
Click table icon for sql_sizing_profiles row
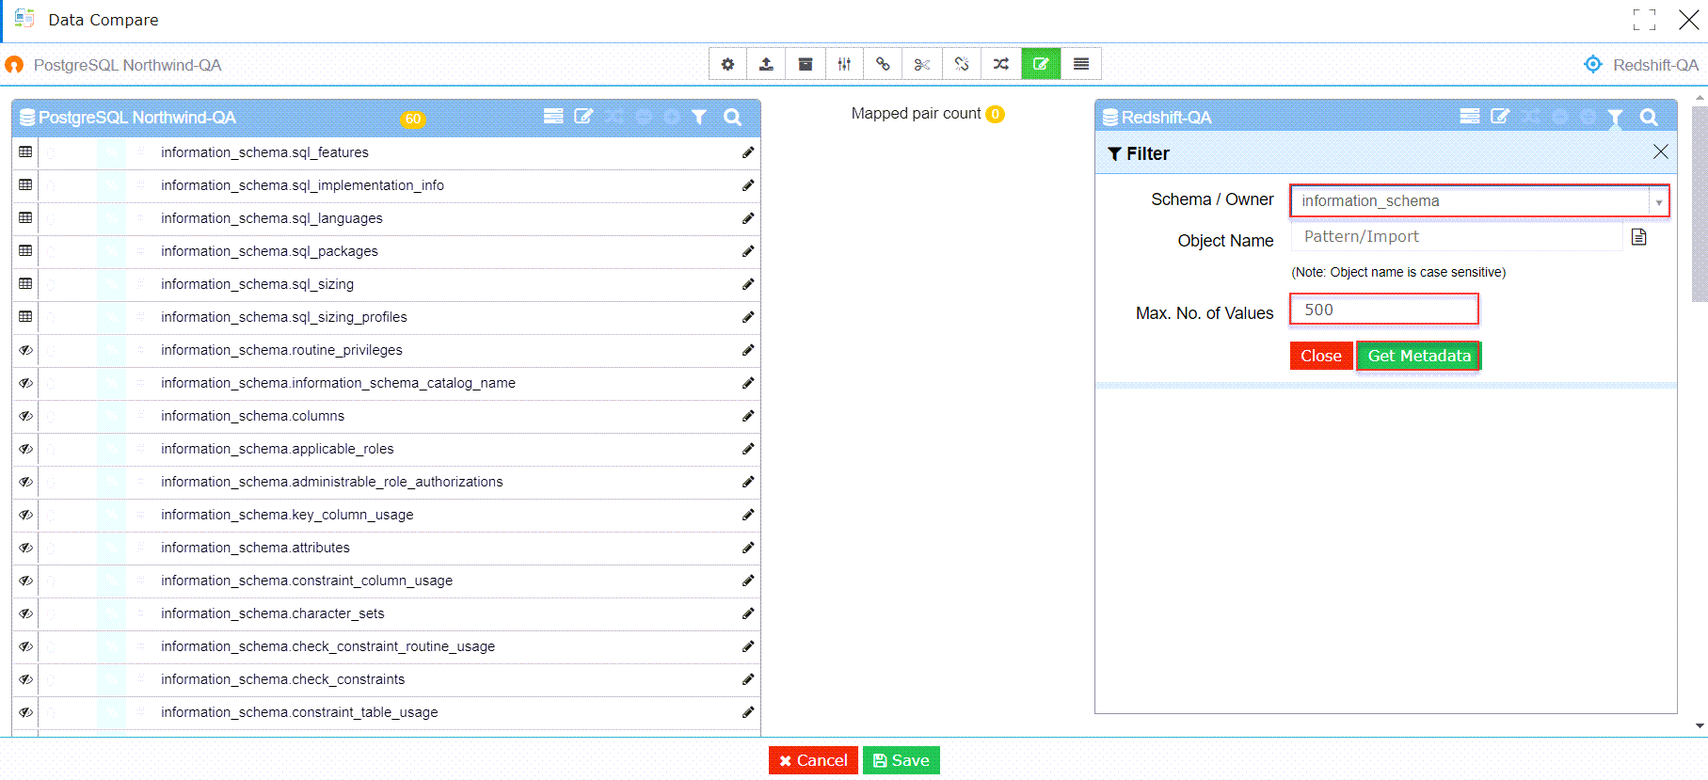click(25, 316)
